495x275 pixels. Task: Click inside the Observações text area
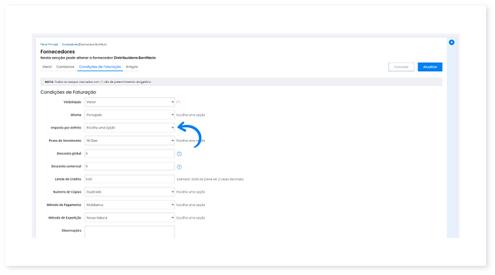click(129, 232)
